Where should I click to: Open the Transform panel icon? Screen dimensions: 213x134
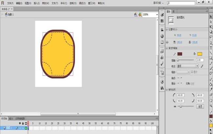pyautogui.click(x=162, y=42)
